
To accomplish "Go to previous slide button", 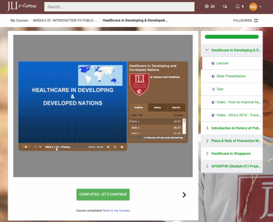I will click(x=35, y=147).
